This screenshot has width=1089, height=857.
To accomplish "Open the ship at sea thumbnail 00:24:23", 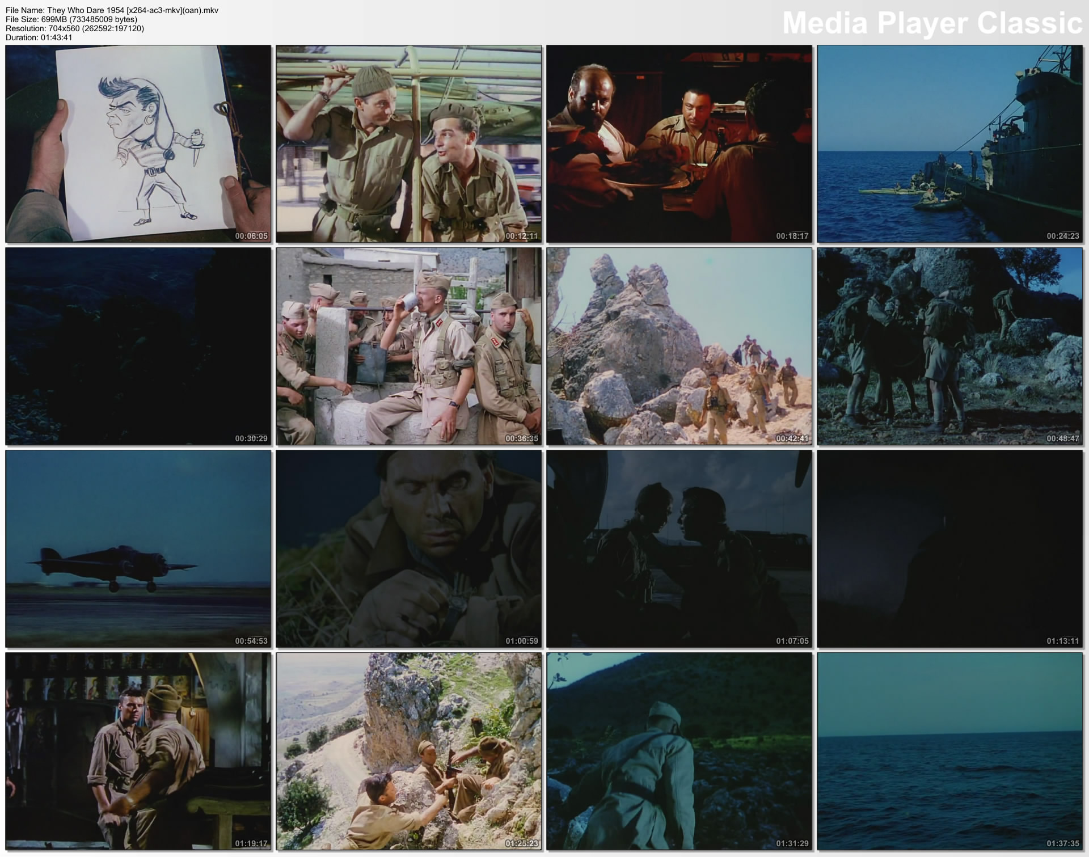I will 950,144.
